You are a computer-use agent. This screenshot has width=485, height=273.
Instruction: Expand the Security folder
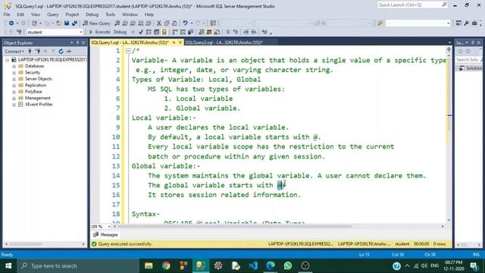click(x=14, y=73)
